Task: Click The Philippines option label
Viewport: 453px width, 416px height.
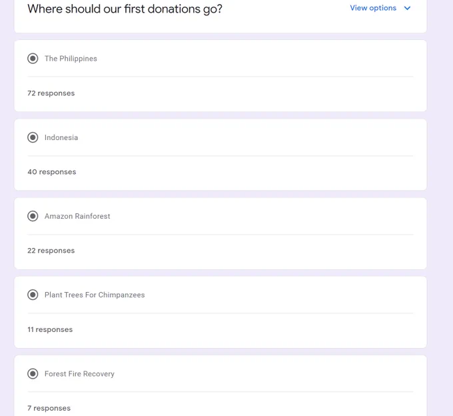Action: [x=71, y=59]
